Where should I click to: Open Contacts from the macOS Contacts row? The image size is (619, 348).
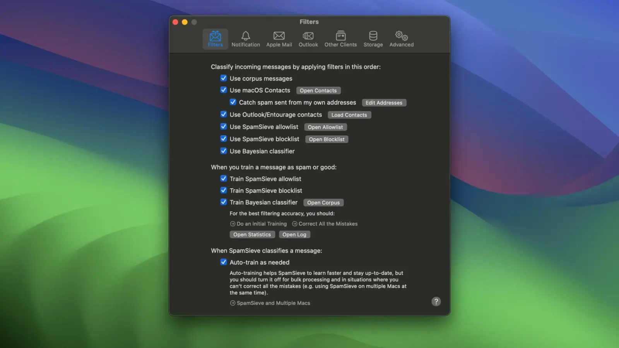pyautogui.click(x=318, y=90)
